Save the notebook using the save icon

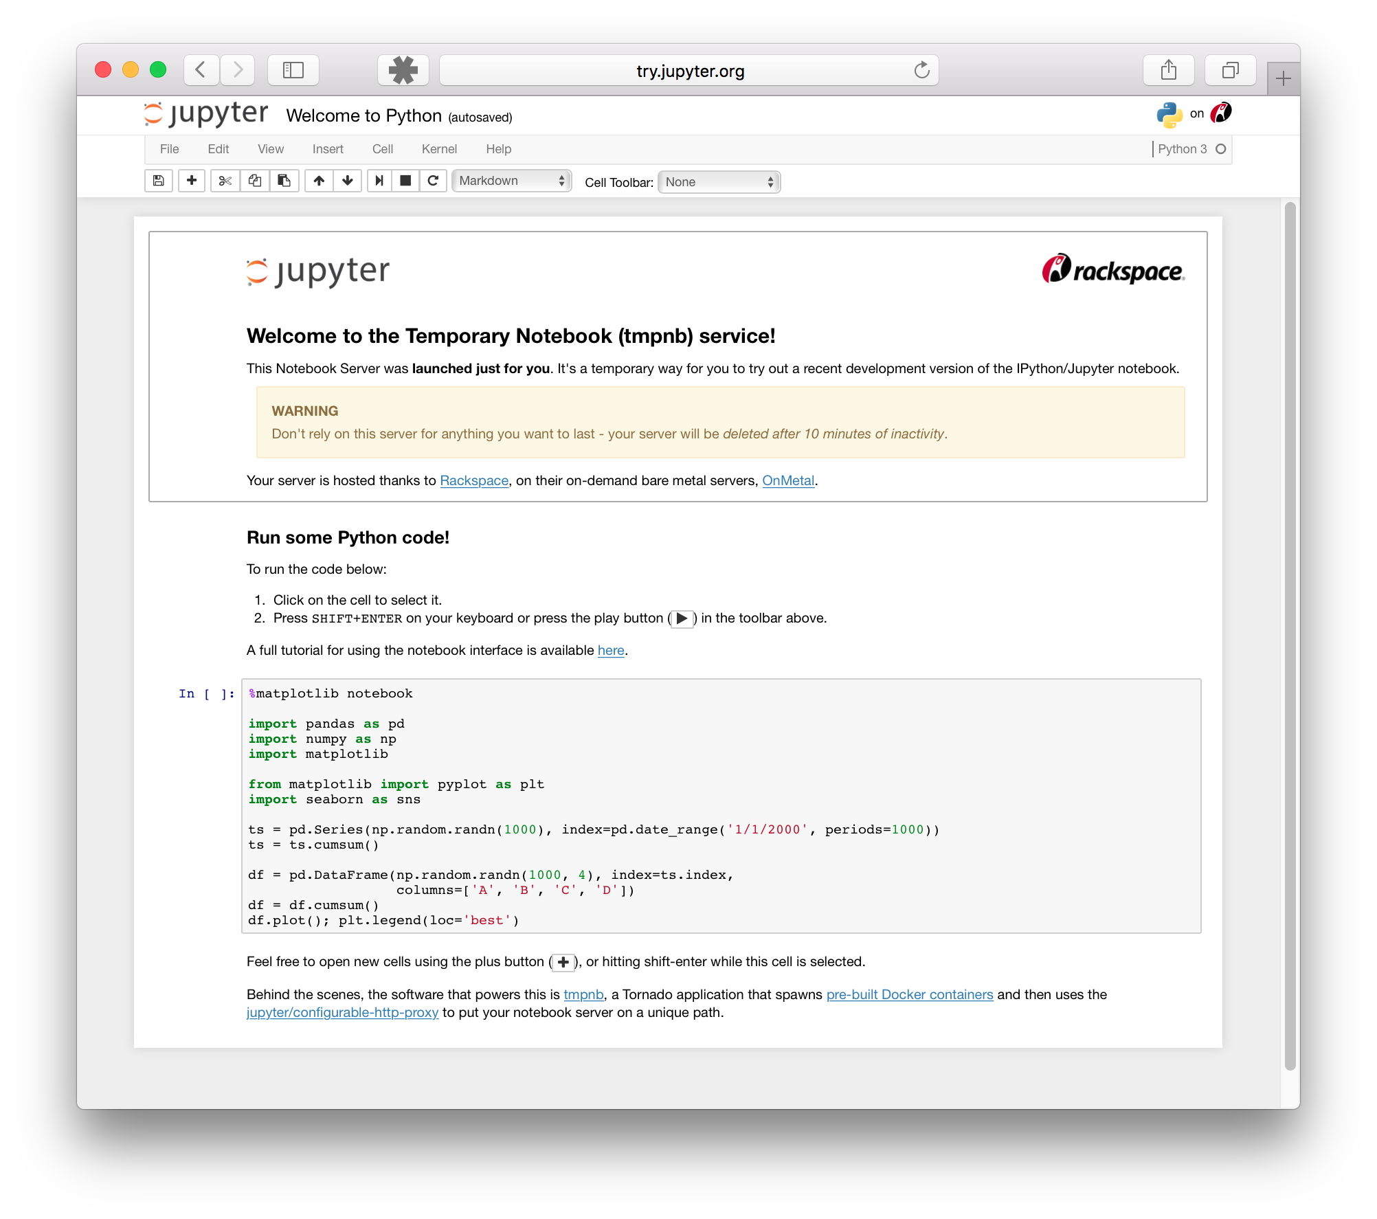pyautogui.click(x=158, y=181)
